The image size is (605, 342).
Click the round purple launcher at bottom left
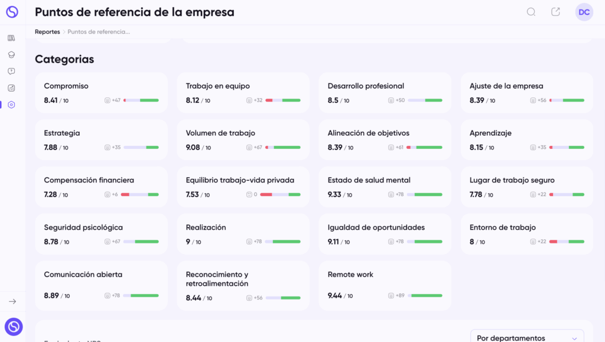14,327
